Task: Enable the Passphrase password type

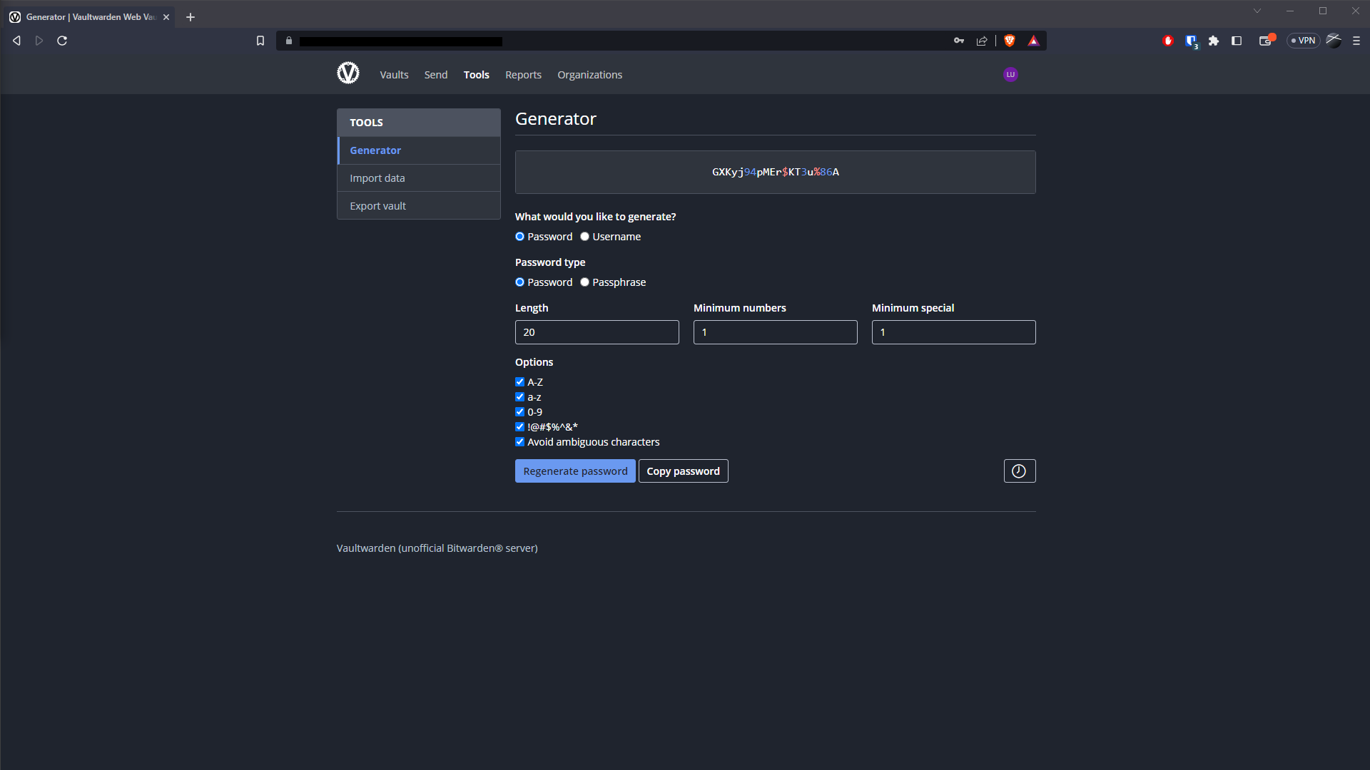Action: pos(584,282)
